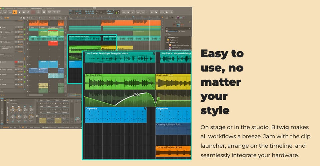Mute the Group 3 track

coord(22,27)
